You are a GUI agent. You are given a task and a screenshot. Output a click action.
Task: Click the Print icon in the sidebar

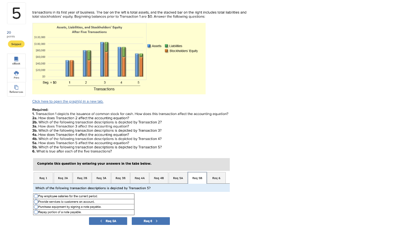point(16,75)
